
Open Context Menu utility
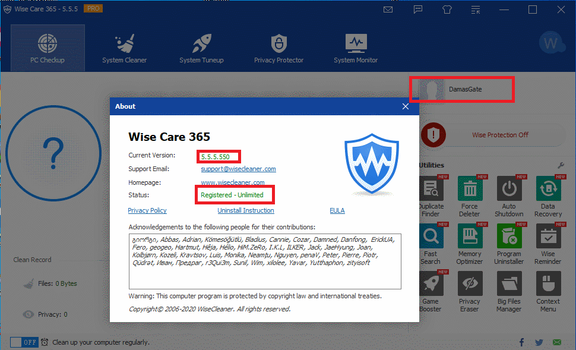[x=548, y=292]
